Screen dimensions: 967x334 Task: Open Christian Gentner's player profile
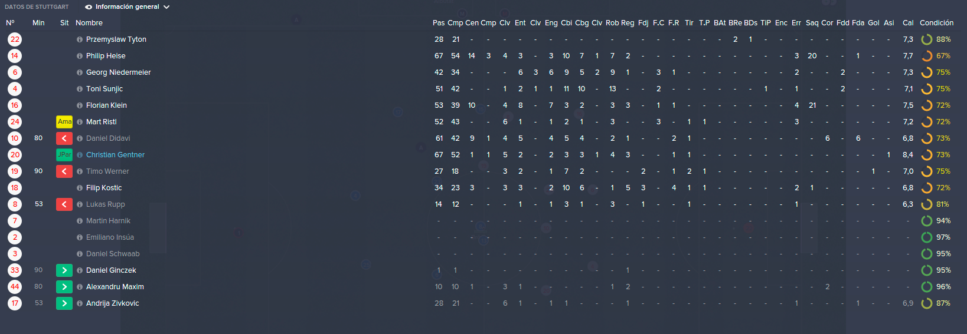(x=115, y=155)
